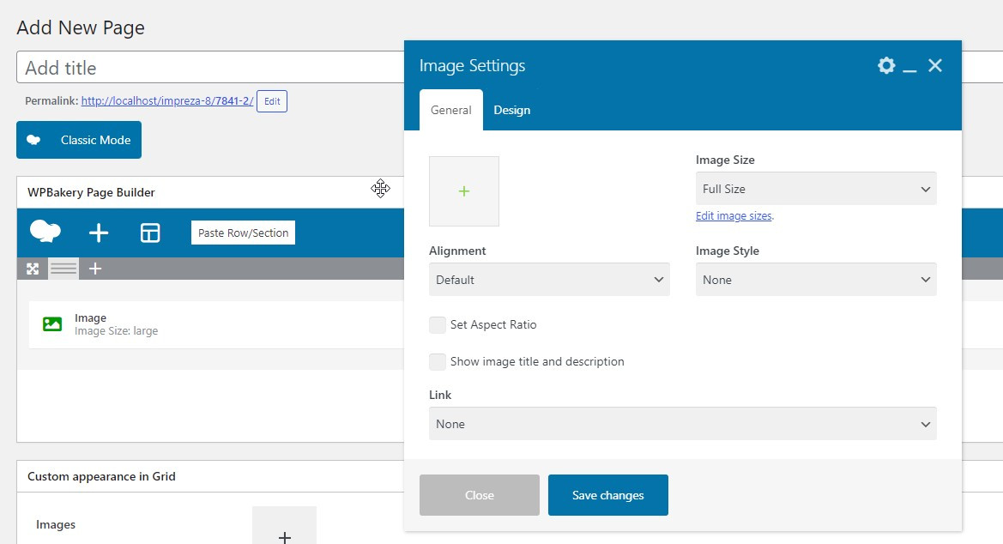The image size is (1003, 544).
Task: Focus the Add title input field
Action: (x=210, y=67)
